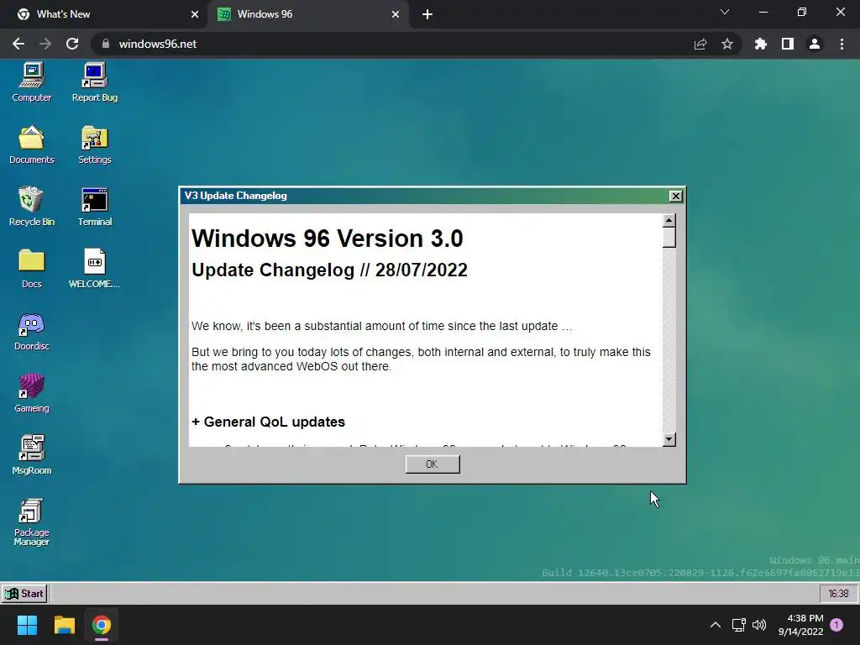Select the Docs folder icon

click(31, 269)
